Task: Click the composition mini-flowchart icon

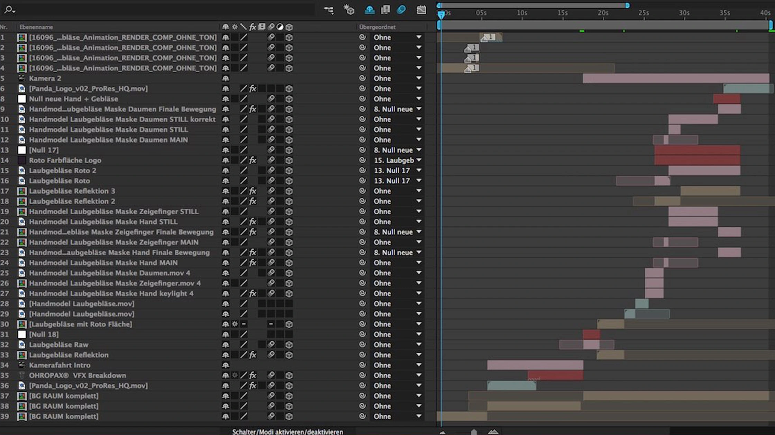Action: [x=328, y=10]
